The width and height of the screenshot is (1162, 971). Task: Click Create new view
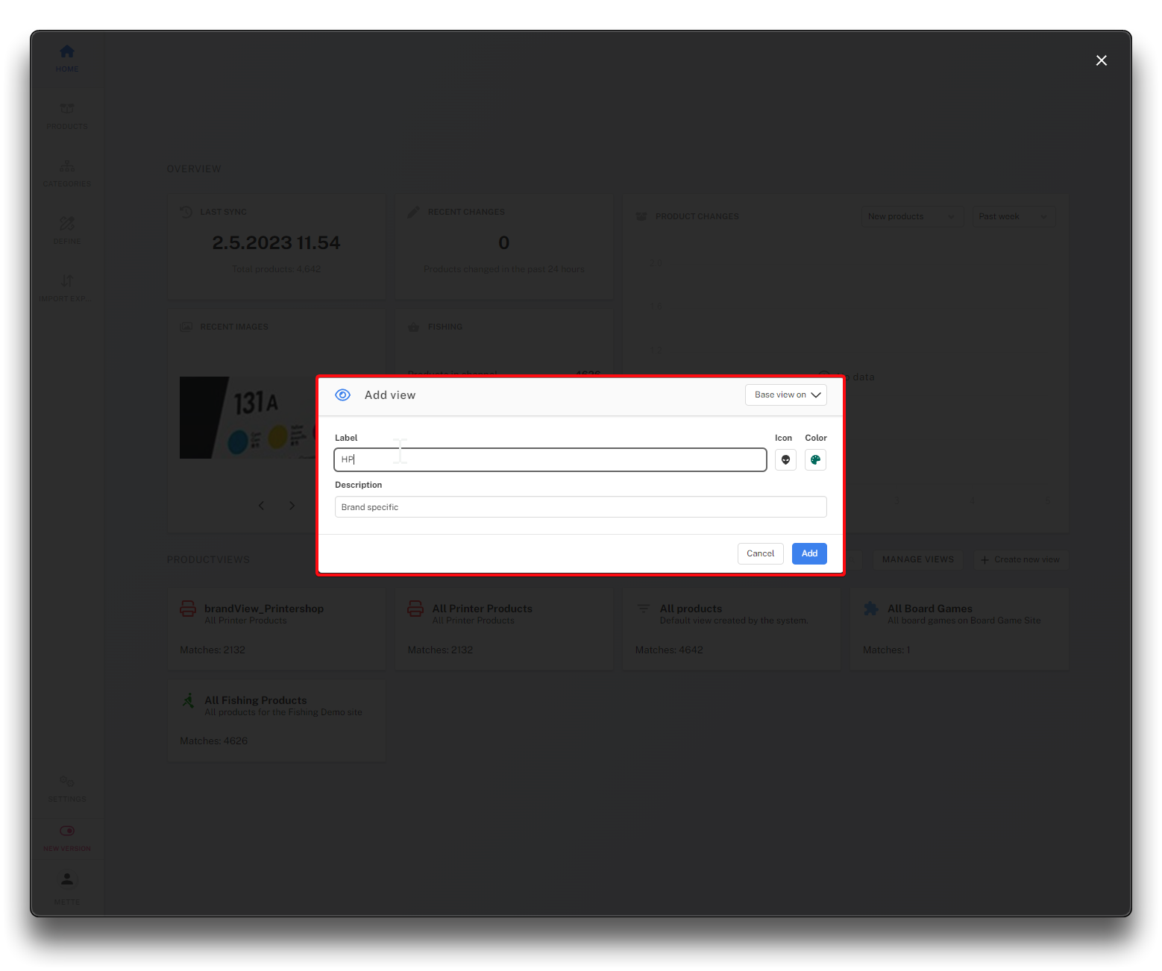[x=1020, y=560]
